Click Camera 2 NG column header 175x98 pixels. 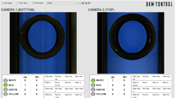(x=125, y=77)
